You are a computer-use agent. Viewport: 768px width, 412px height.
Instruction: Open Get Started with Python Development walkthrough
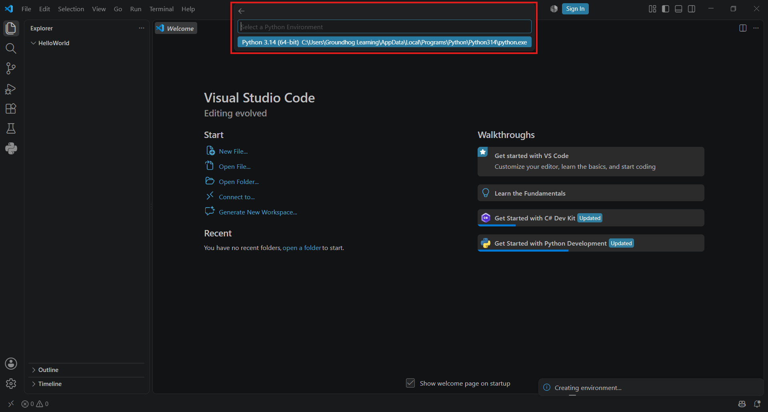(x=591, y=243)
